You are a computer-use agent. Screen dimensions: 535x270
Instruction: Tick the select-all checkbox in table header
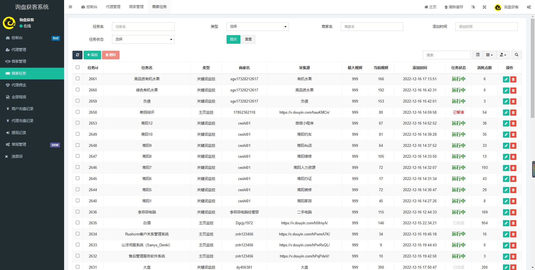point(77,67)
